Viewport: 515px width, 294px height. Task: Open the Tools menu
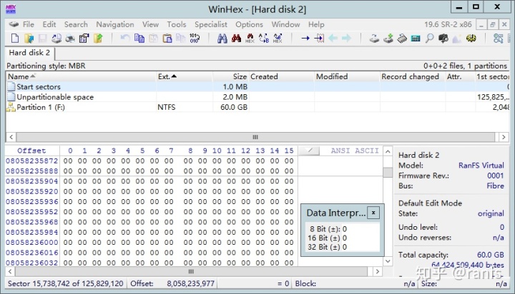(x=177, y=24)
